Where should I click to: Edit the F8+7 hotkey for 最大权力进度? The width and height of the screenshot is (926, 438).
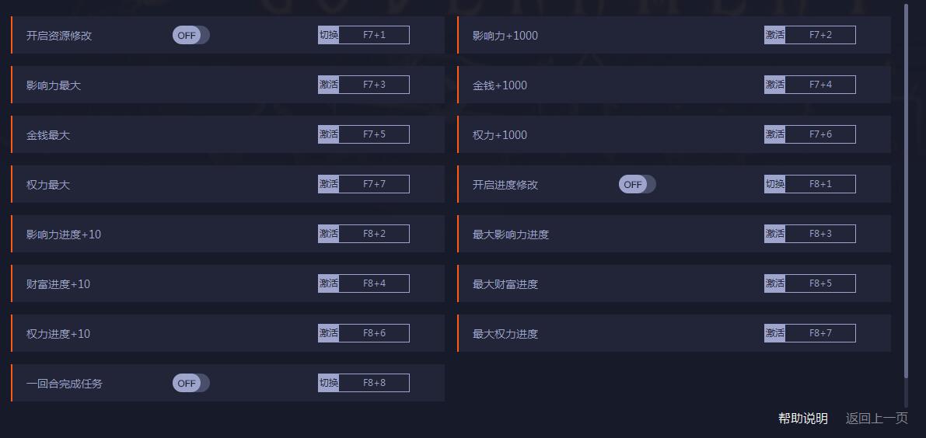click(x=820, y=333)
